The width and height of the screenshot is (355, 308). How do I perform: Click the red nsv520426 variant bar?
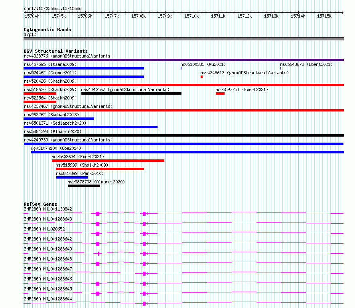click(183, 85)
